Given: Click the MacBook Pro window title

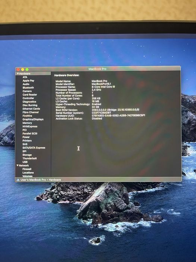Looking at the screenshot, I should point(97,69).
